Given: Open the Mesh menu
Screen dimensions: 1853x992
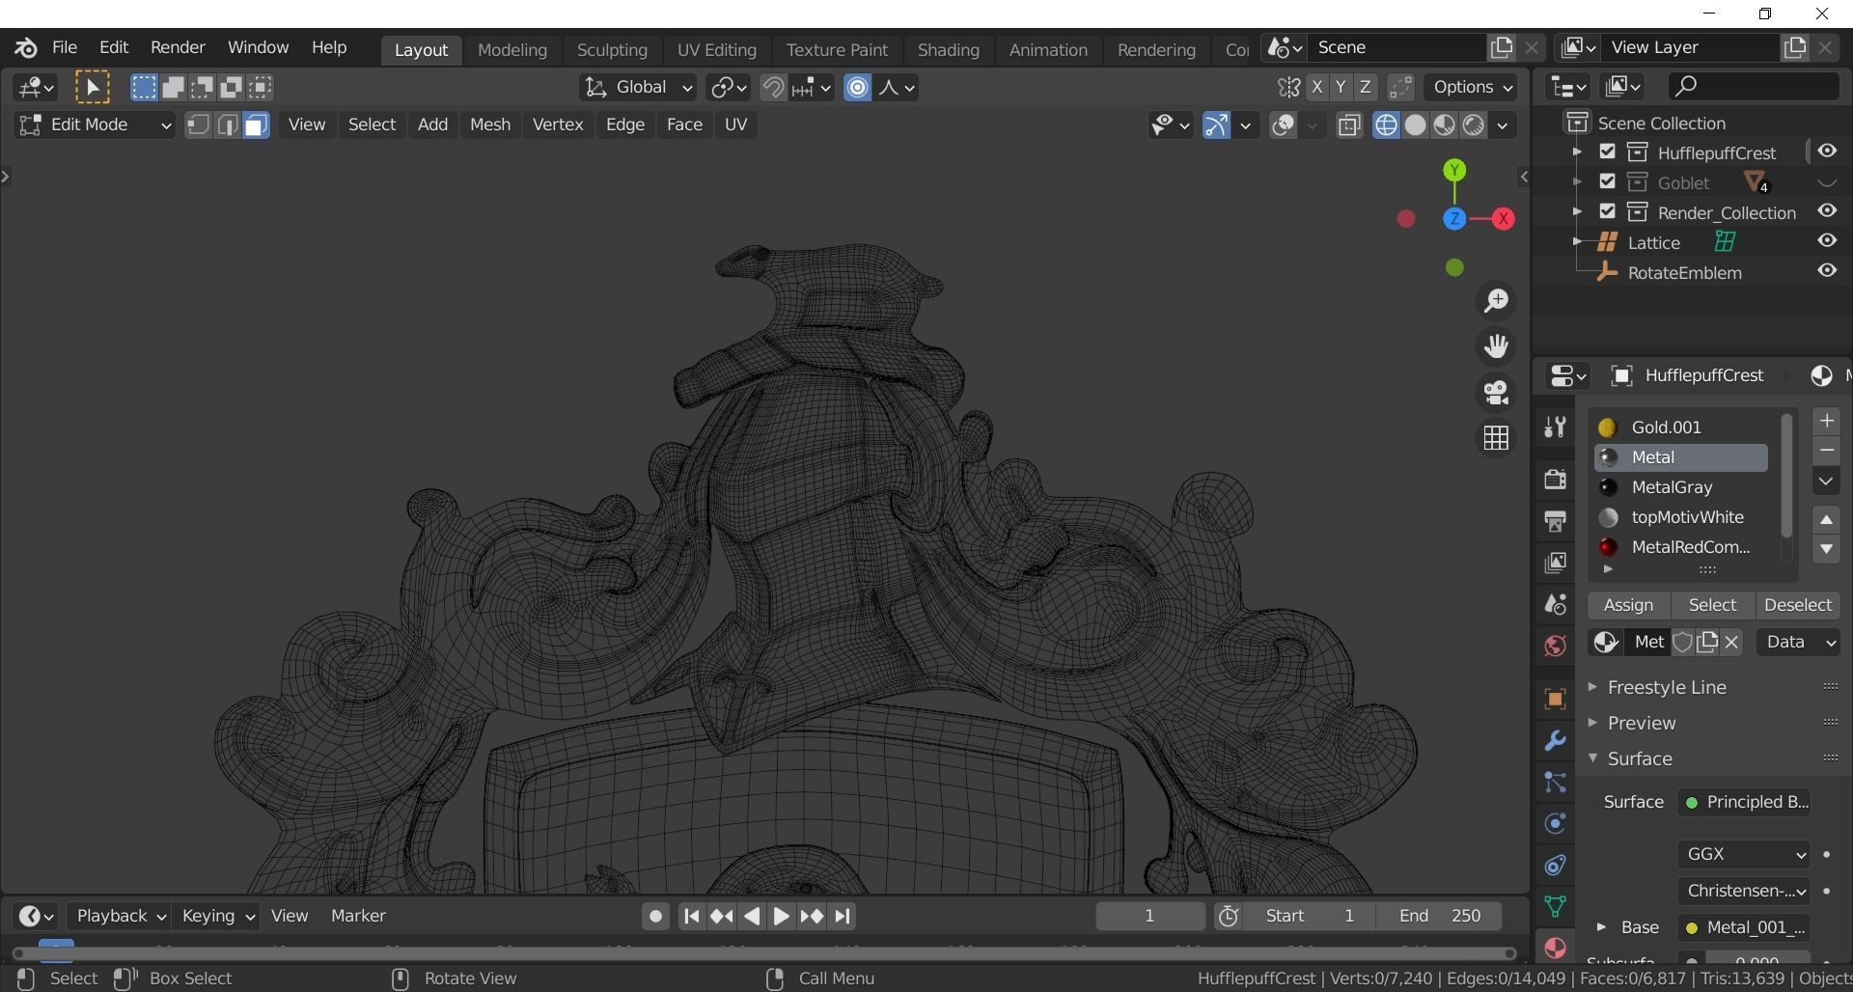Looking at the screenshot, I should click(490, 125).
